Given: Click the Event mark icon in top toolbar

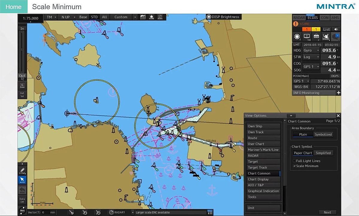Looking at the screenshot, I should pyautogui.click(x=160, y=17).
